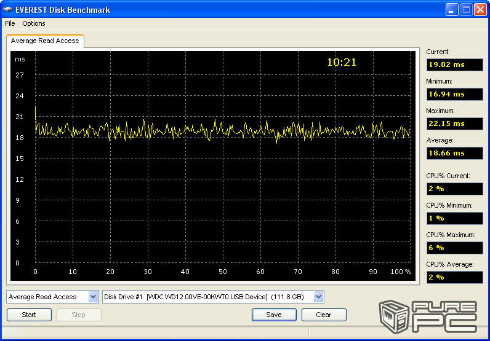Open the Options menu
This screenshot has height=341, width=490.
34,23
